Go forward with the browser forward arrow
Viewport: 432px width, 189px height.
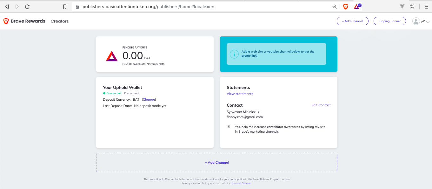click(17, 6)
